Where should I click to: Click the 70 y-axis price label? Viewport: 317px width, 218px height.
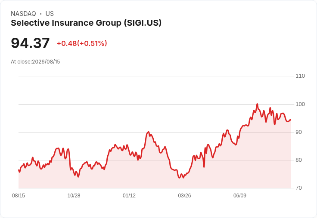(x=298, y=188)
